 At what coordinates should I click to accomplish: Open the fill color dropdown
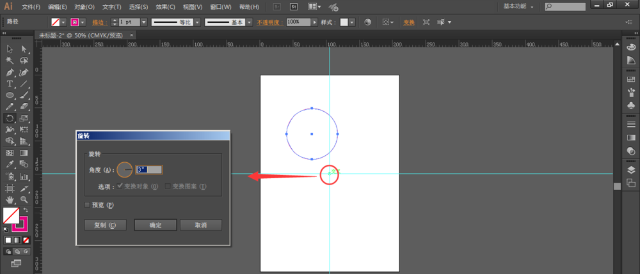click(x=64, y=22)
